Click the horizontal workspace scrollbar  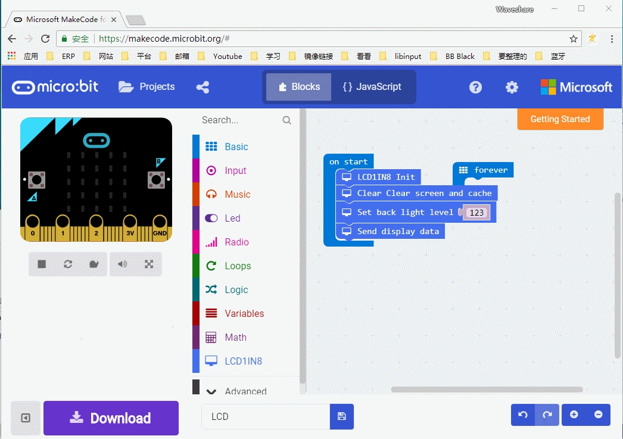pyautogui.click(x=487, y=390)
